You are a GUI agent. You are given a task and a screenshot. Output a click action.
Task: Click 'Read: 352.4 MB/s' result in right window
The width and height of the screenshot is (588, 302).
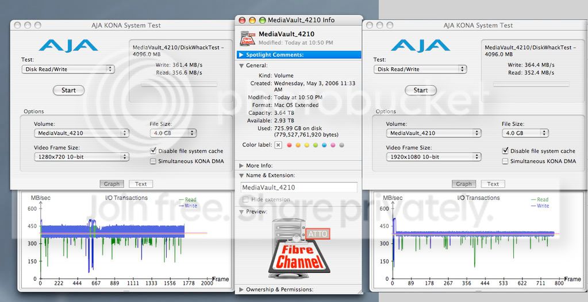pos(531,73)
